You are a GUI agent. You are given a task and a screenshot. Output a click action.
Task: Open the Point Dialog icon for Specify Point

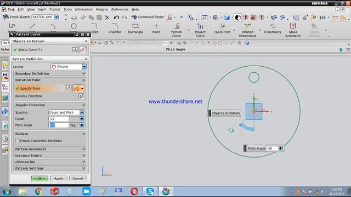[69, 89]
